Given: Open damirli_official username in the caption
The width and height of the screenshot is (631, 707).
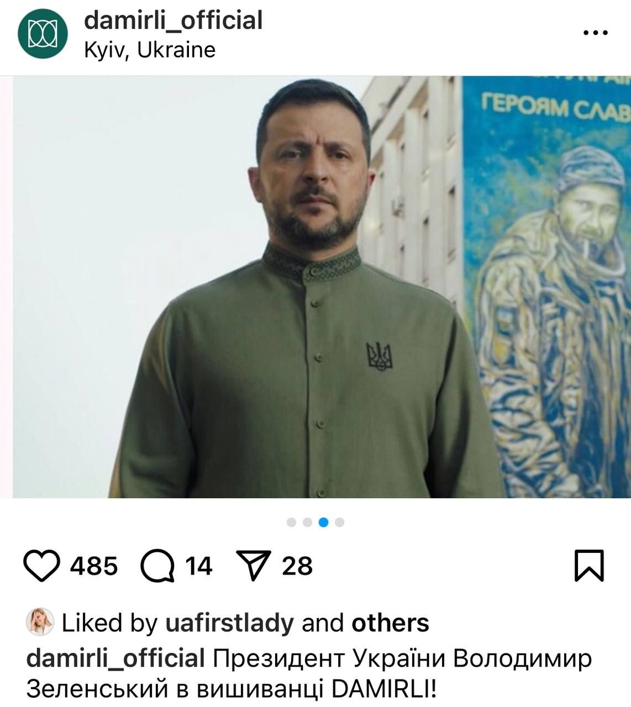Looking at the screenshot, I should [116, 658].
